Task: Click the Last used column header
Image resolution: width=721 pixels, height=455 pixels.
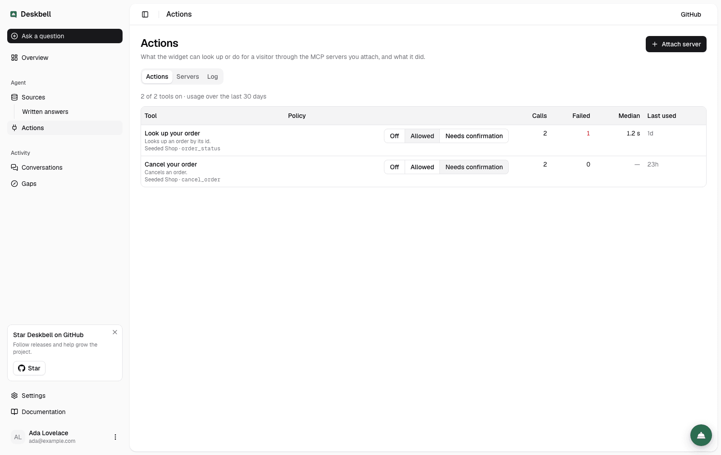Action: [662, 116]
